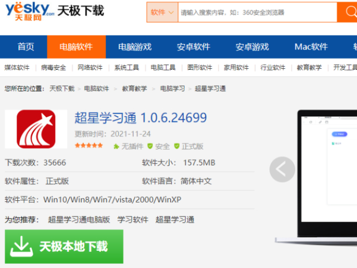Image resolution: width=357 pixels, height=268 pixels.
Task: Open the 软件 search category dropdown
Action: [x=162, y=12]
